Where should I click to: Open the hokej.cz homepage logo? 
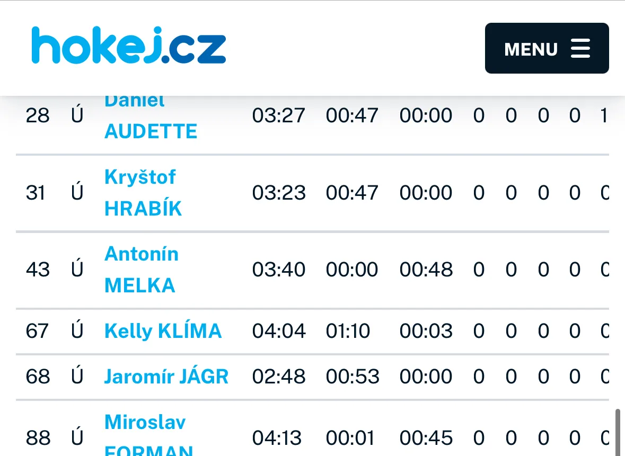pyautogui.click(x=129, y=46)
